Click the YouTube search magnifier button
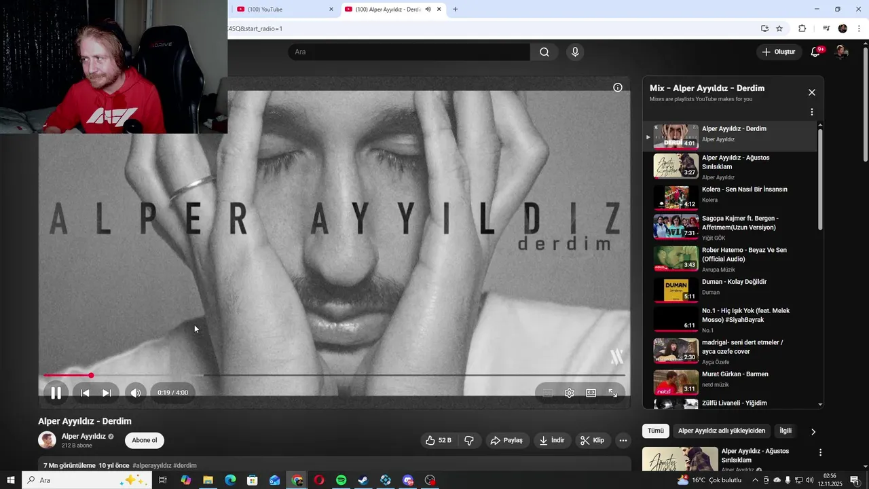 (x=544, y=52)
